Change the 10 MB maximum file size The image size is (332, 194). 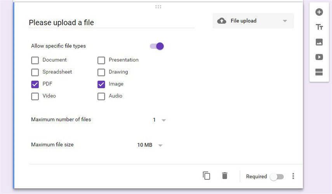tap(150, 145)
